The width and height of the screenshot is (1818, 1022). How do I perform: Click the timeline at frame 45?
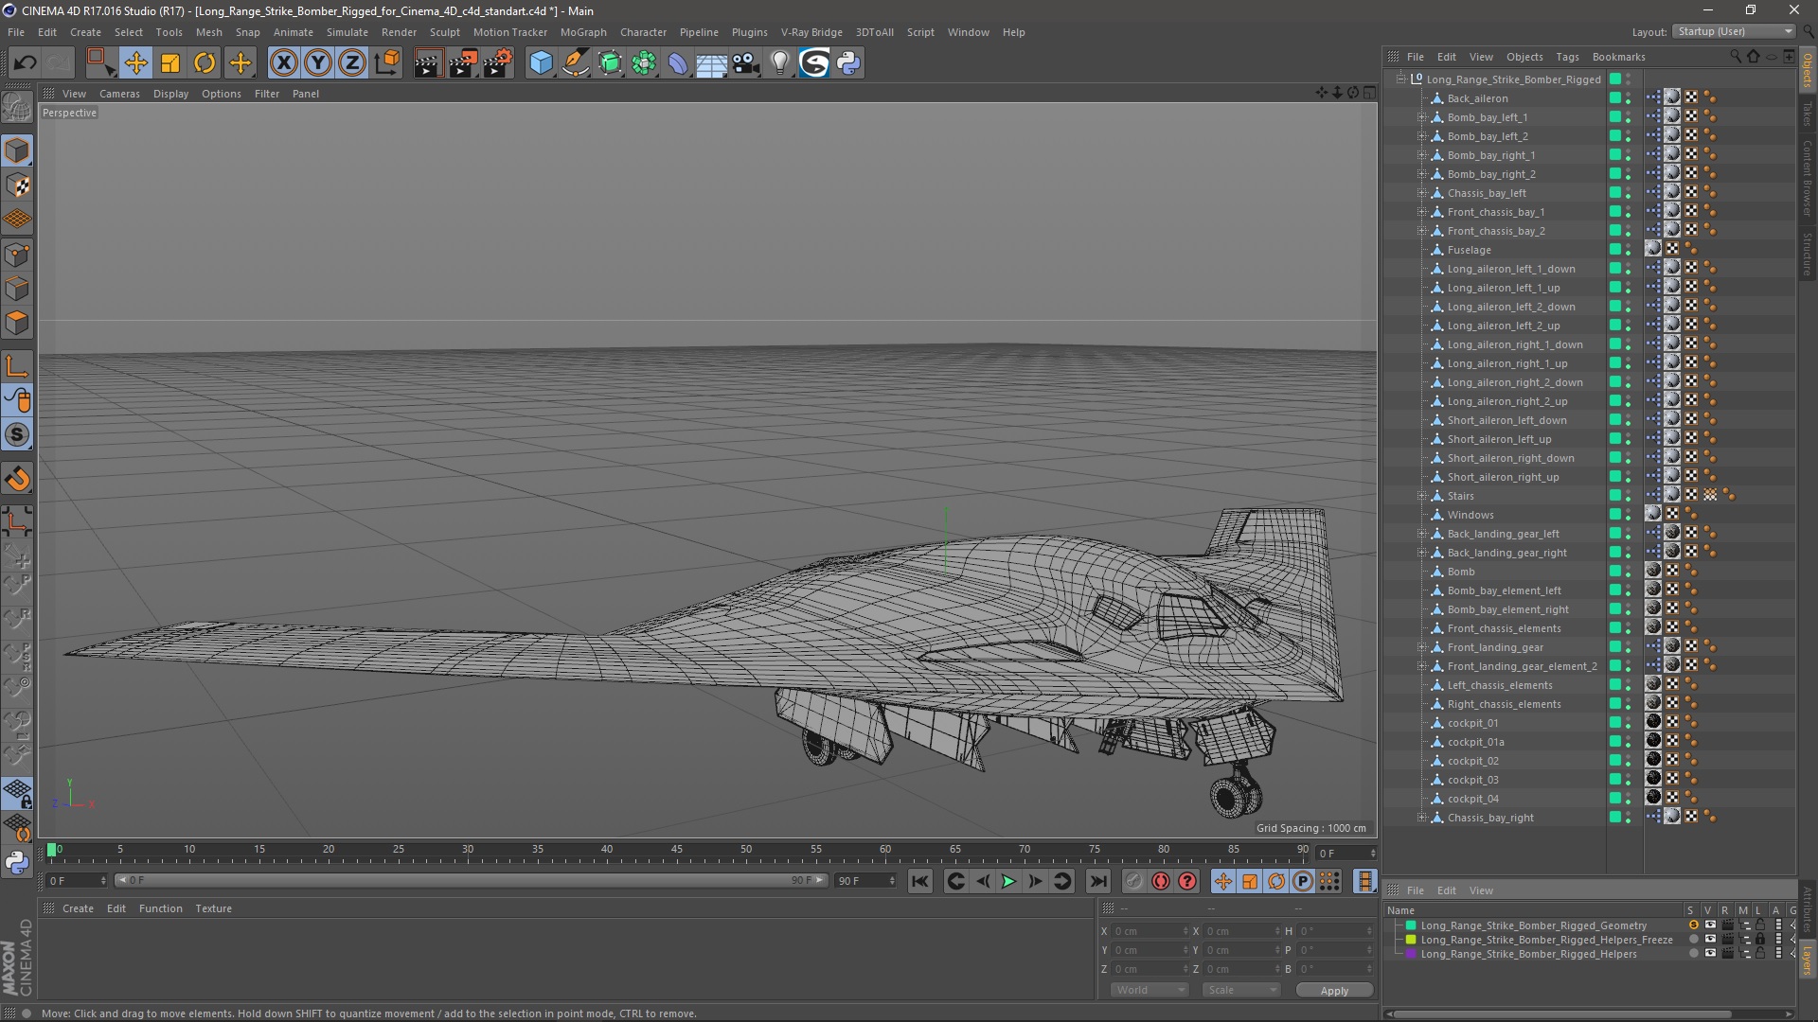(x=677, y=852)
